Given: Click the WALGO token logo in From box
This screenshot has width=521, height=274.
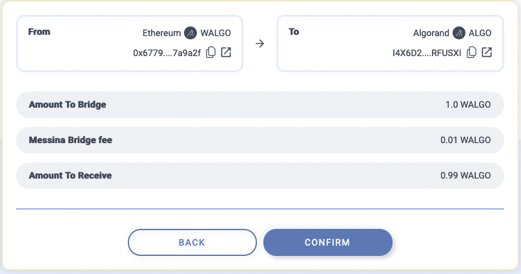Looking at the screenshot, I should pos(190,33).
